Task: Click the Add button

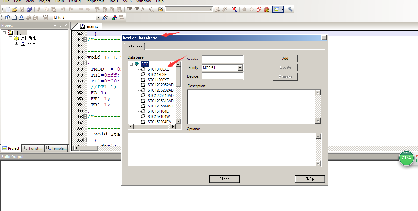Action: 285,59
